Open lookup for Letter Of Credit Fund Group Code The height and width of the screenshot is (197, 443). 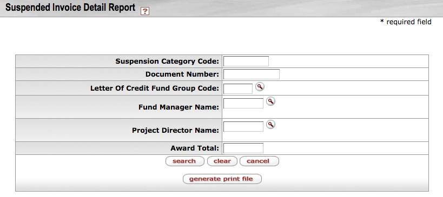[260, 86]
